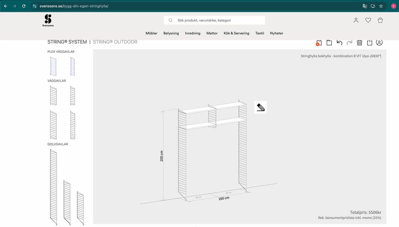The width and height of the screenshot is (399, 227).
Task: Open the folder icon in configurator toolbar
Action: 329,42
